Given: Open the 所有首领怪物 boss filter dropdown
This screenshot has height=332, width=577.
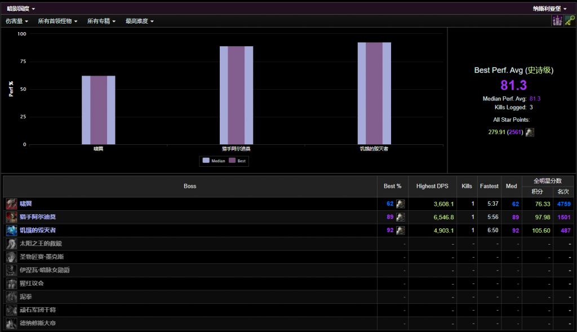Looking at the screenshot, I should [x=57, y=21].
